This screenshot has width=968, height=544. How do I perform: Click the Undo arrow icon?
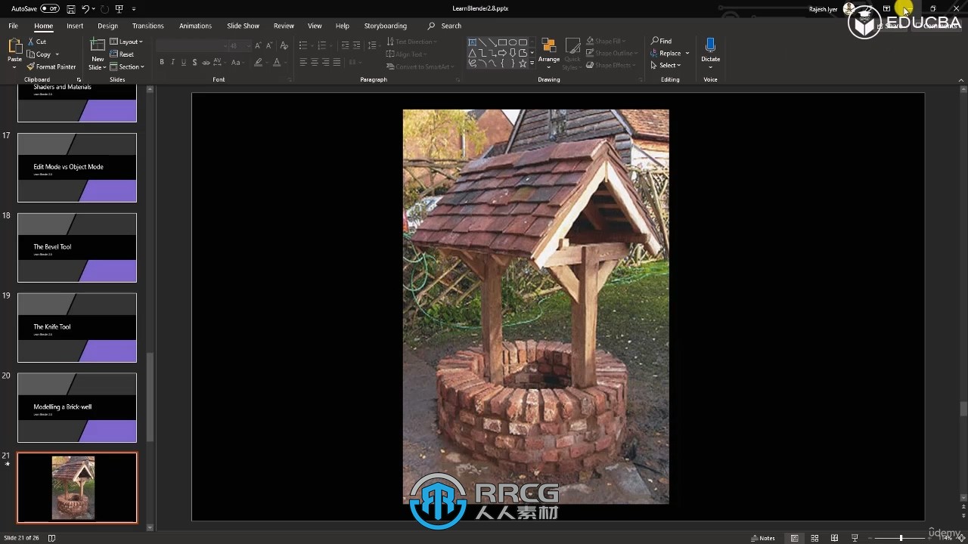pyautogui.click(x=85, y=9)
